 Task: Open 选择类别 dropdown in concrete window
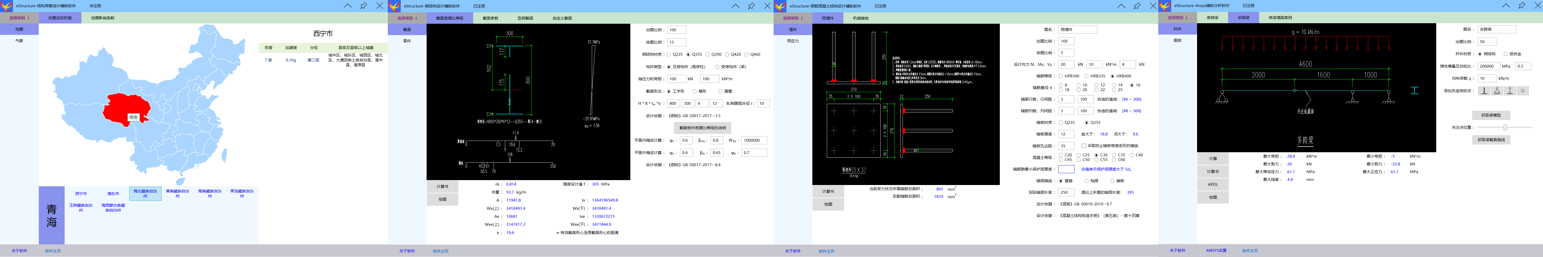coord(793,18)
